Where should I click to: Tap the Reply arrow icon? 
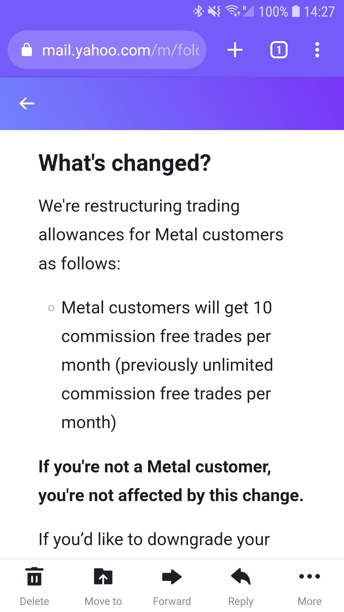pyautogui.click(x=241, y=576)
